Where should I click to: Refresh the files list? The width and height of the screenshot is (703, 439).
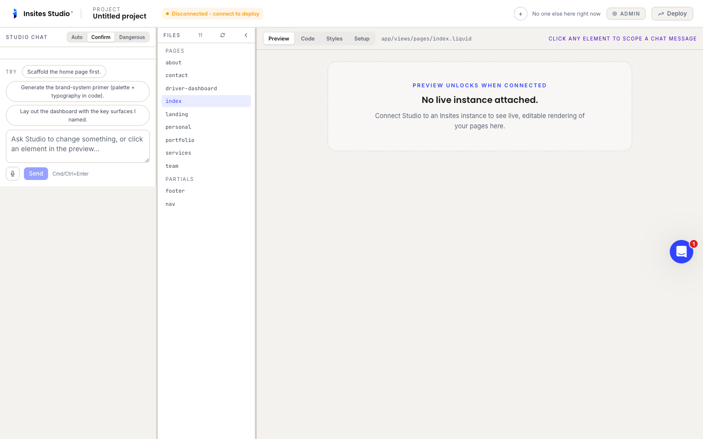(223, 35)
